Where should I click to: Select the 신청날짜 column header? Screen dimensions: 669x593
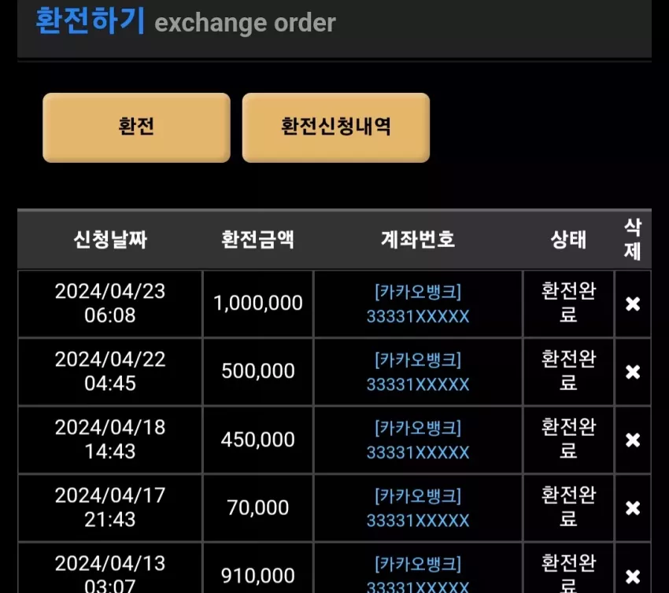tap(110, 239)
